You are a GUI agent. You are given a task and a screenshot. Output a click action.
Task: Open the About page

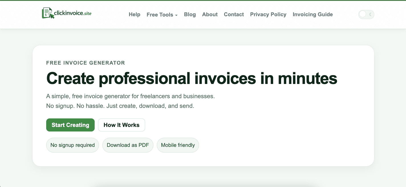[x=210, y=15]
